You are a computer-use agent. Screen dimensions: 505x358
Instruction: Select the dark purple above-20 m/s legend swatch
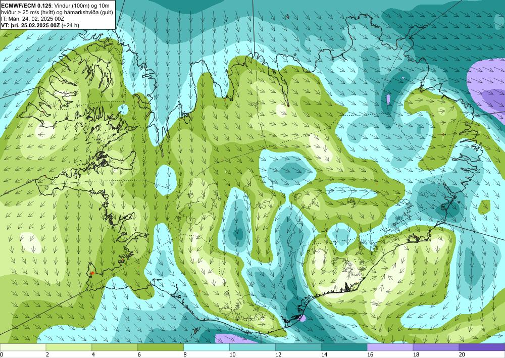pyautogui.click(x=482, y=347)
